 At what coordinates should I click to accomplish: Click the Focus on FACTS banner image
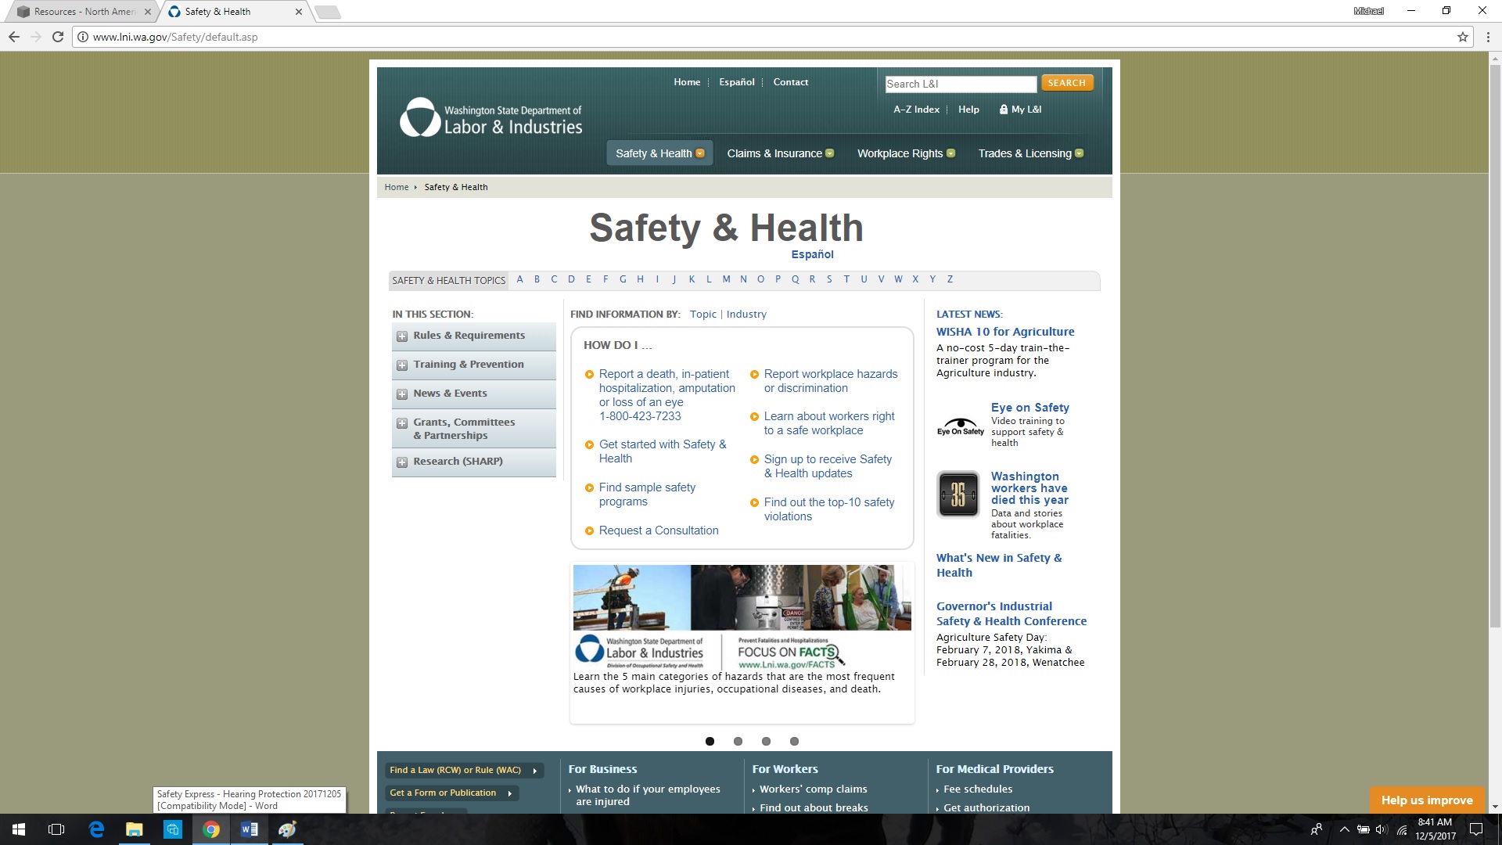coord(742,617)
